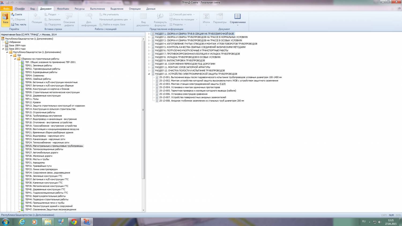
Task: Open Internet Explorer from taskbar
Action: point(22,222)
